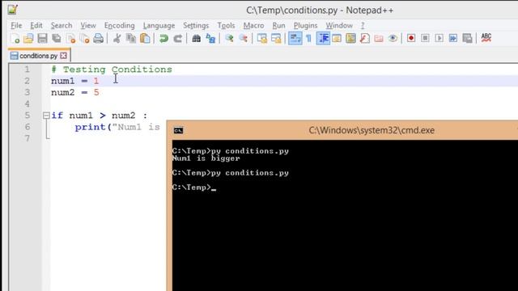Close all documents with the Close All icon
This screenshot has width=518, height=291.
click(x=84, y=38)
